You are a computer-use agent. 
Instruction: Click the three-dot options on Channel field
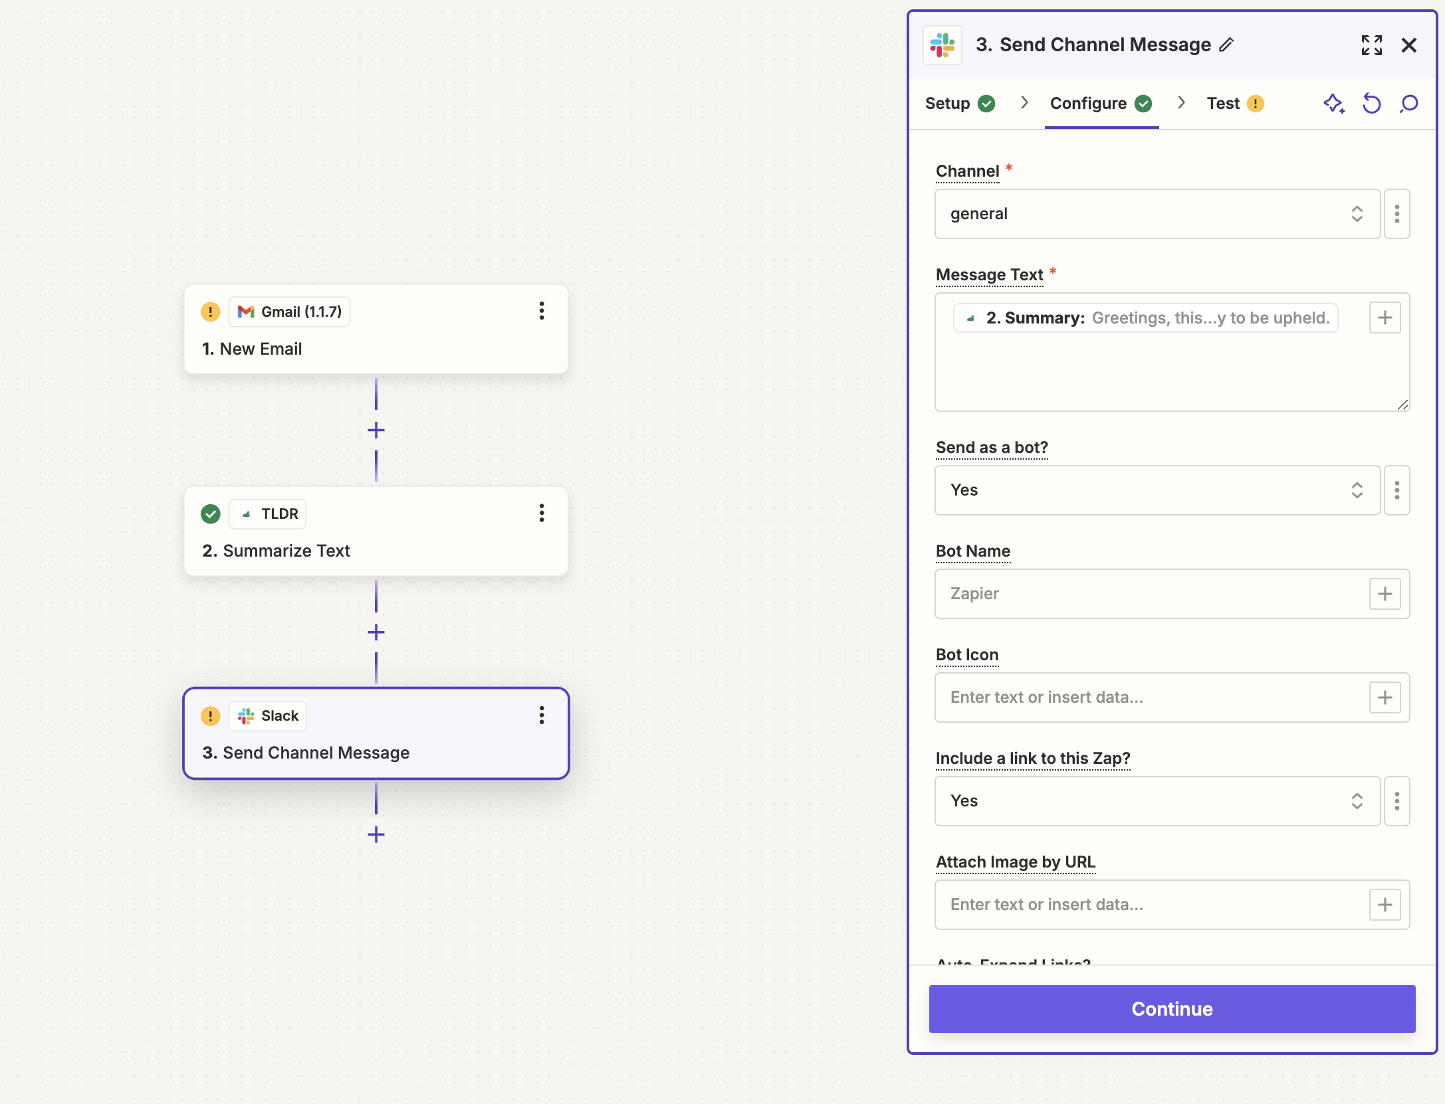1397,212
